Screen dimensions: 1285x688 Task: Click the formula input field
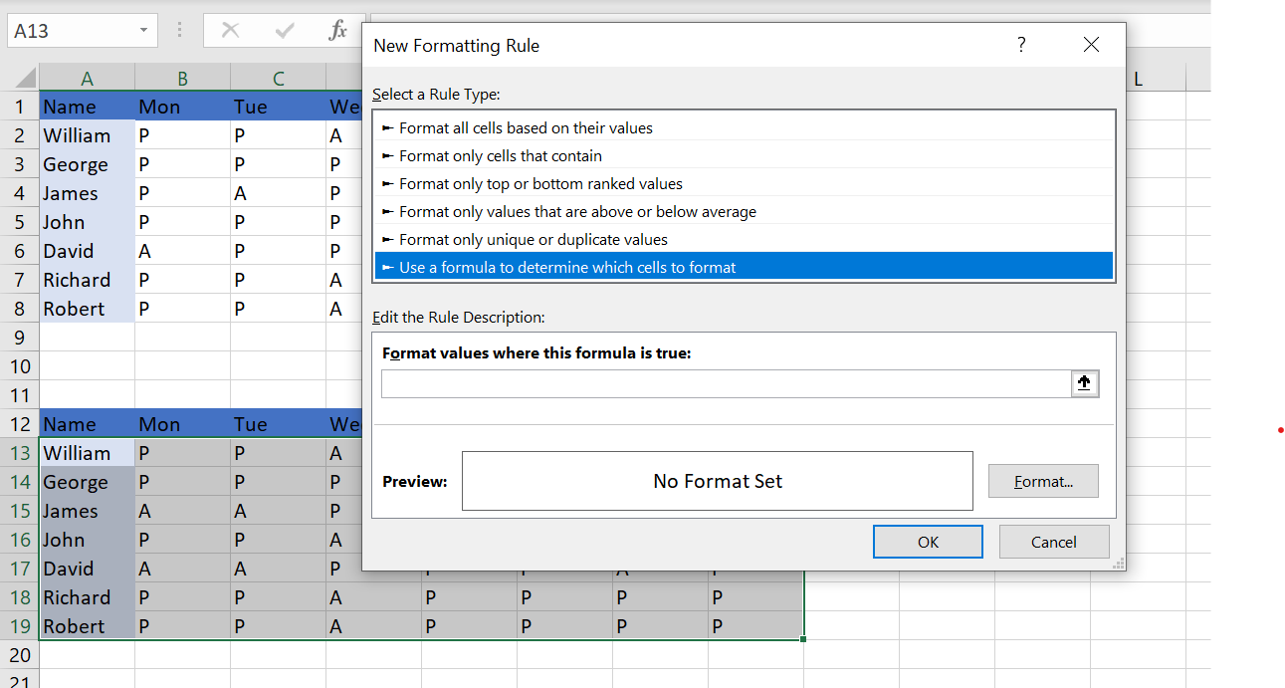pos(727,383)
